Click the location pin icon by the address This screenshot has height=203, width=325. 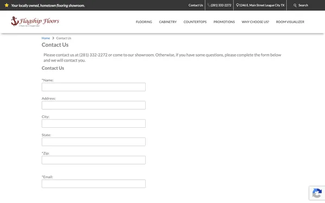coord(237,5)
